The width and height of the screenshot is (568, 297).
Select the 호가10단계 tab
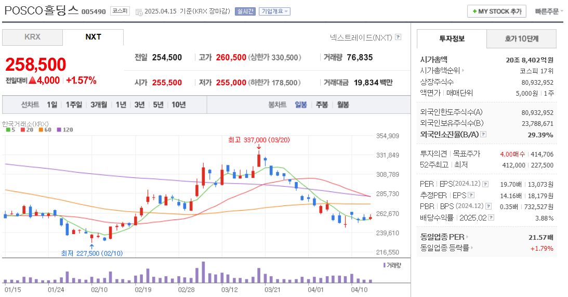tap(522, 38)
